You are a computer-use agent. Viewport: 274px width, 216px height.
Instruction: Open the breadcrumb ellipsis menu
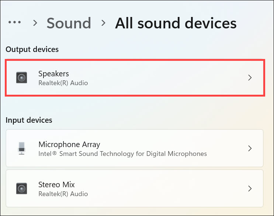click(15, 22)
